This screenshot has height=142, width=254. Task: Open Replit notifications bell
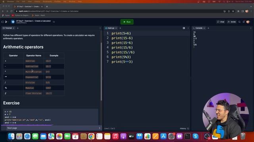244,22
